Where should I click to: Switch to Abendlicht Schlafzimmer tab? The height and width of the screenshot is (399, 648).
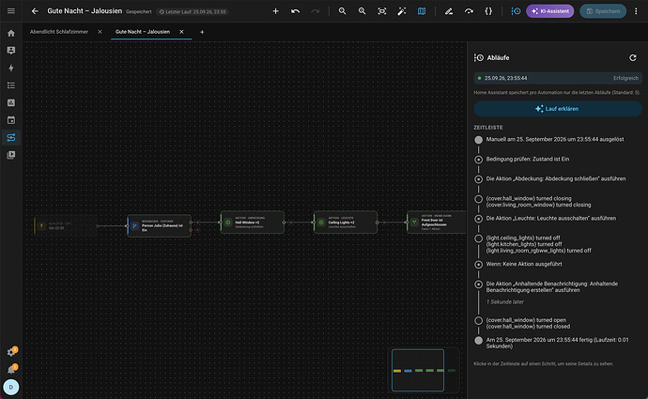pyautogui.click(x=58, y=32)
